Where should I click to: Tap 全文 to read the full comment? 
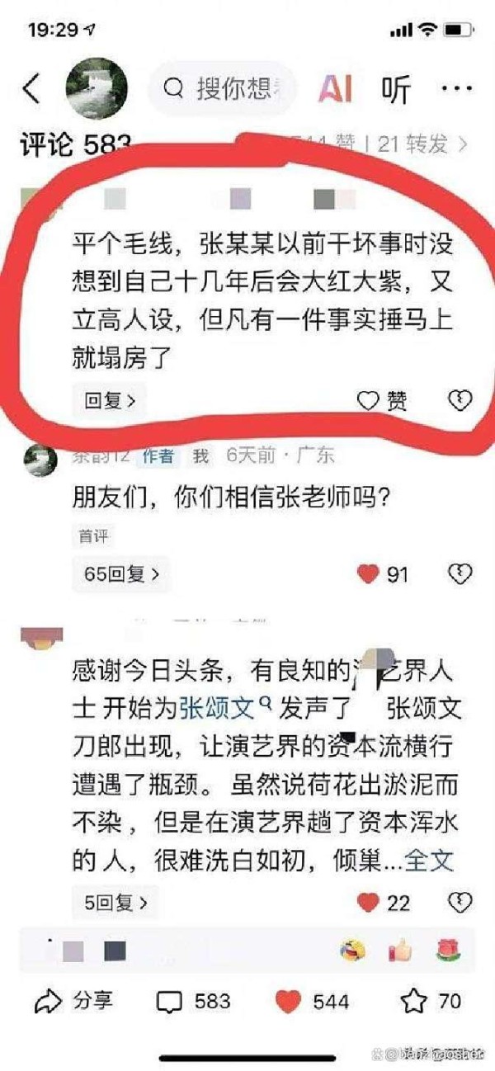[x=428, y=861]
